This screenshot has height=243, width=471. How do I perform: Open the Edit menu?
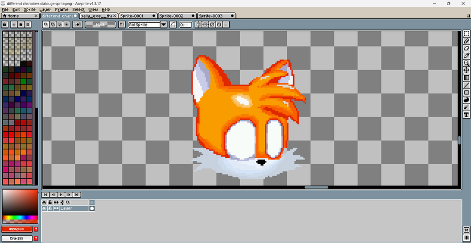point(16,9)
